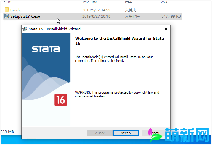Viewport: 212px width, 145px height.
Task: Select the Crack folder icon
Action: pyautogui.click(x=7, y=10)
